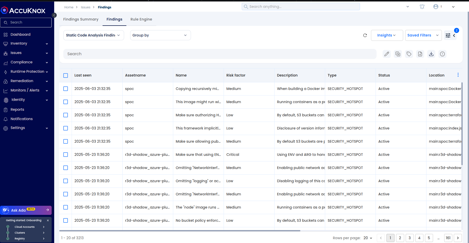Open Remediation in the sidebar
469x243 pixels.
point(26,81)
